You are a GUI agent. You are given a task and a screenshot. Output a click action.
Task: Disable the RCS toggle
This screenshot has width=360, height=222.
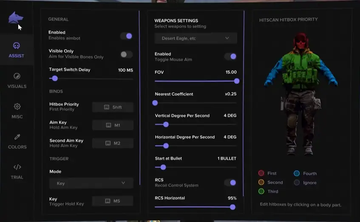[230, 183]
